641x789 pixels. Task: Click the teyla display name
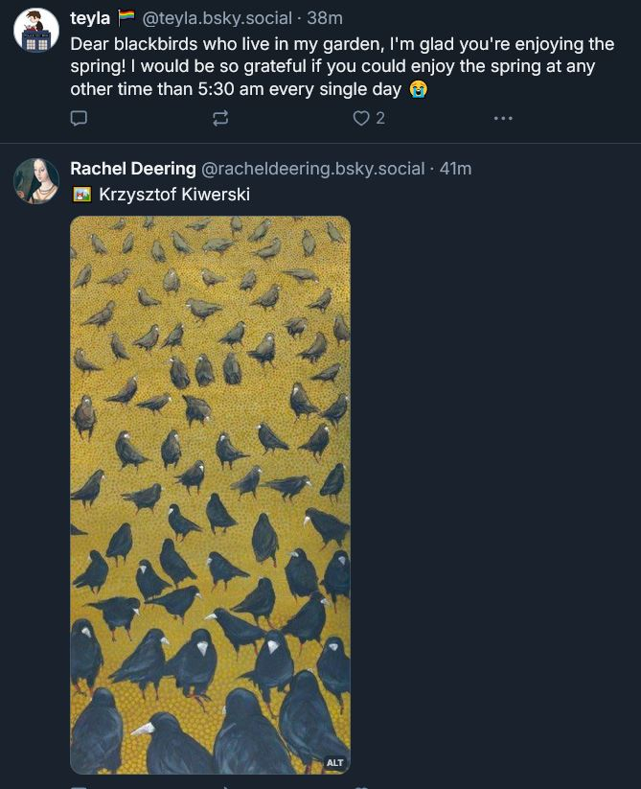coord(90,18)
